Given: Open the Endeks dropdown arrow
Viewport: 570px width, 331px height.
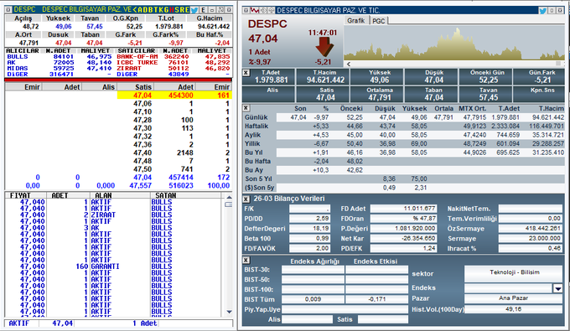Looking at the screenshot, I should (558, 288).
